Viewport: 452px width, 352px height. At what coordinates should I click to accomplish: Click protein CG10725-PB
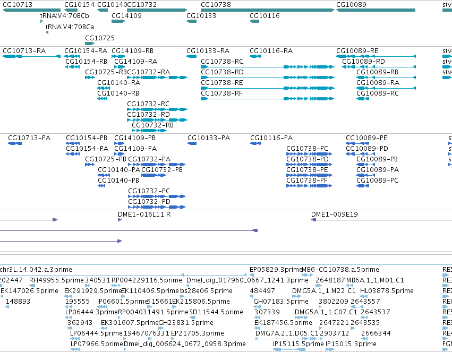click(106, 159)
